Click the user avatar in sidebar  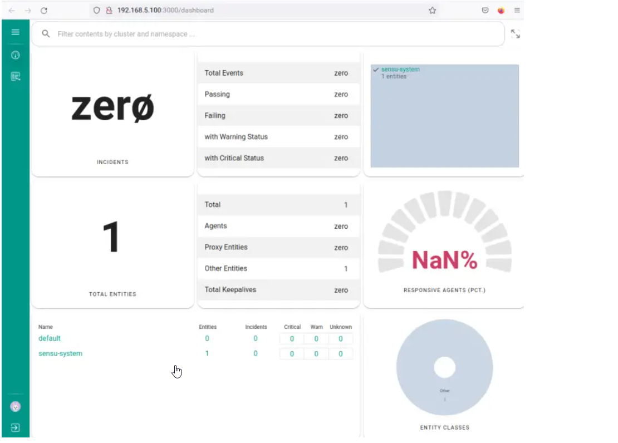16,407
